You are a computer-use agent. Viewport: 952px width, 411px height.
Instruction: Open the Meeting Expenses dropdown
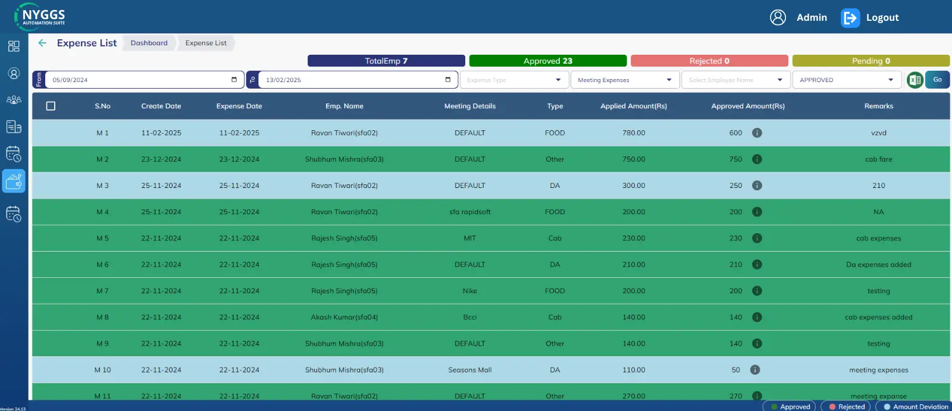[x=625, y=80]
